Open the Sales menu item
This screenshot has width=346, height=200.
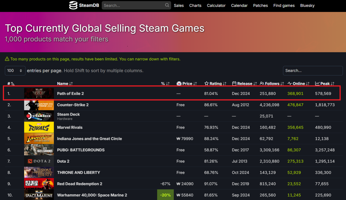(179, 5)
